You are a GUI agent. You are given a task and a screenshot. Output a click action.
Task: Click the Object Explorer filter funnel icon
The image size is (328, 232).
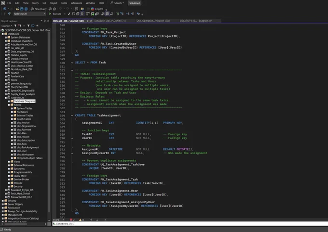(28, 26)
